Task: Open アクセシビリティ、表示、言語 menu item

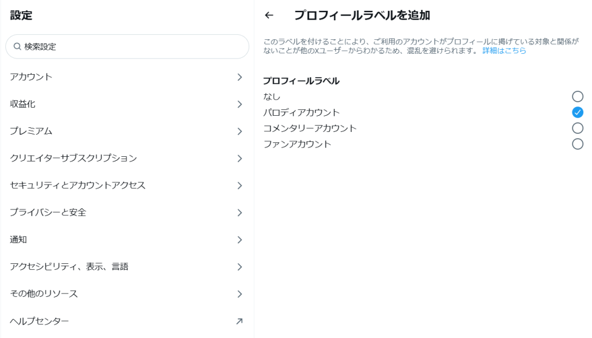Action: (127, 267)
